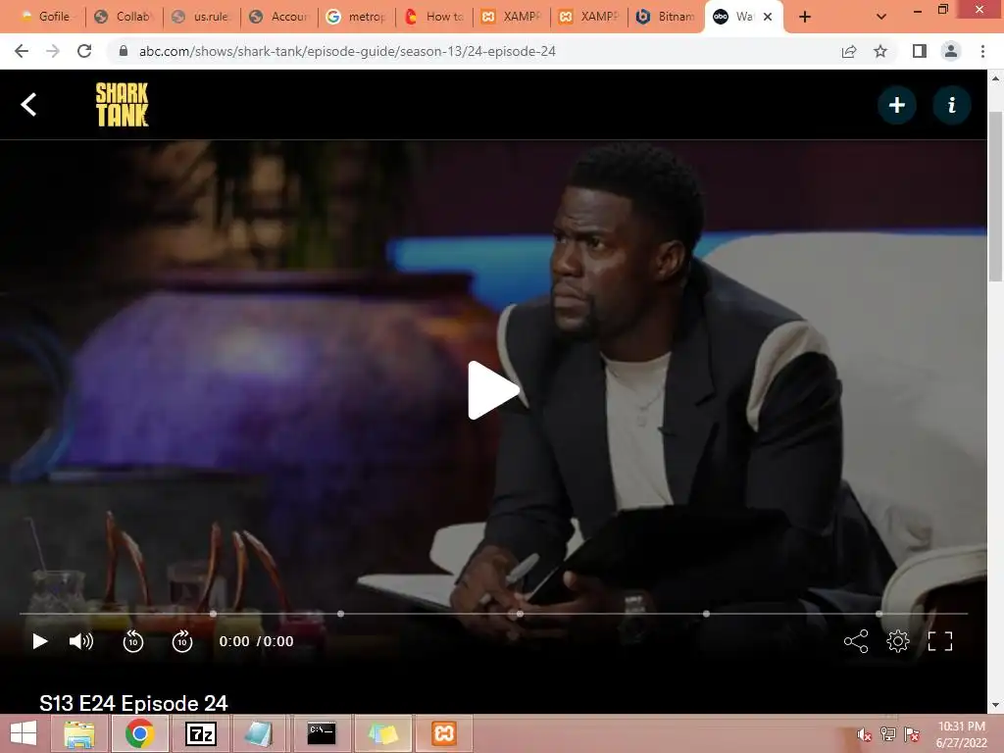Viewport: 1004px width, 753px height.
Task: Click the abc.com address bar URL
Action: pyautogui.click(x=347, y=51)
